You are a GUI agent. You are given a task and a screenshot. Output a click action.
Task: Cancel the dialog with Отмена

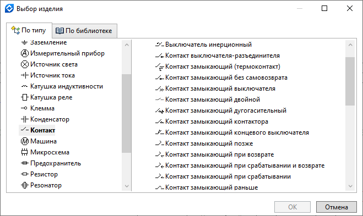coord(337,207)
